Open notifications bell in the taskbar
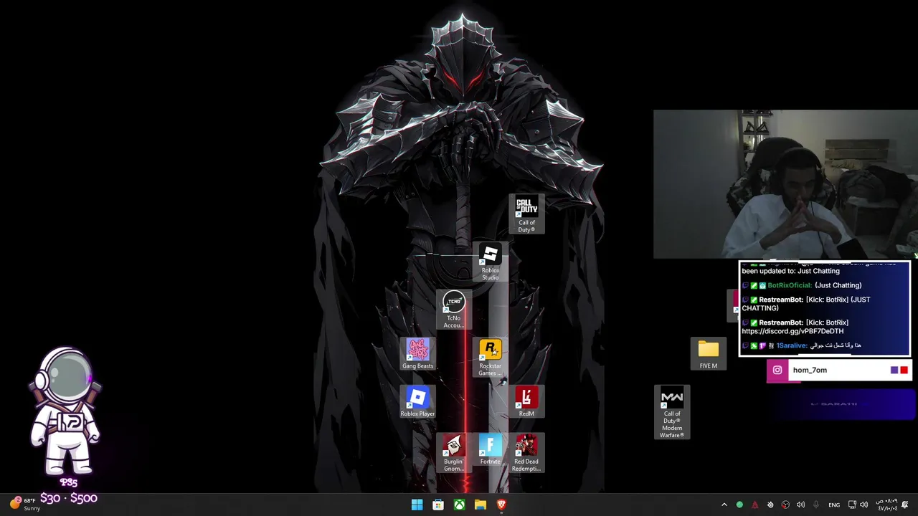 tap(905, 505)
